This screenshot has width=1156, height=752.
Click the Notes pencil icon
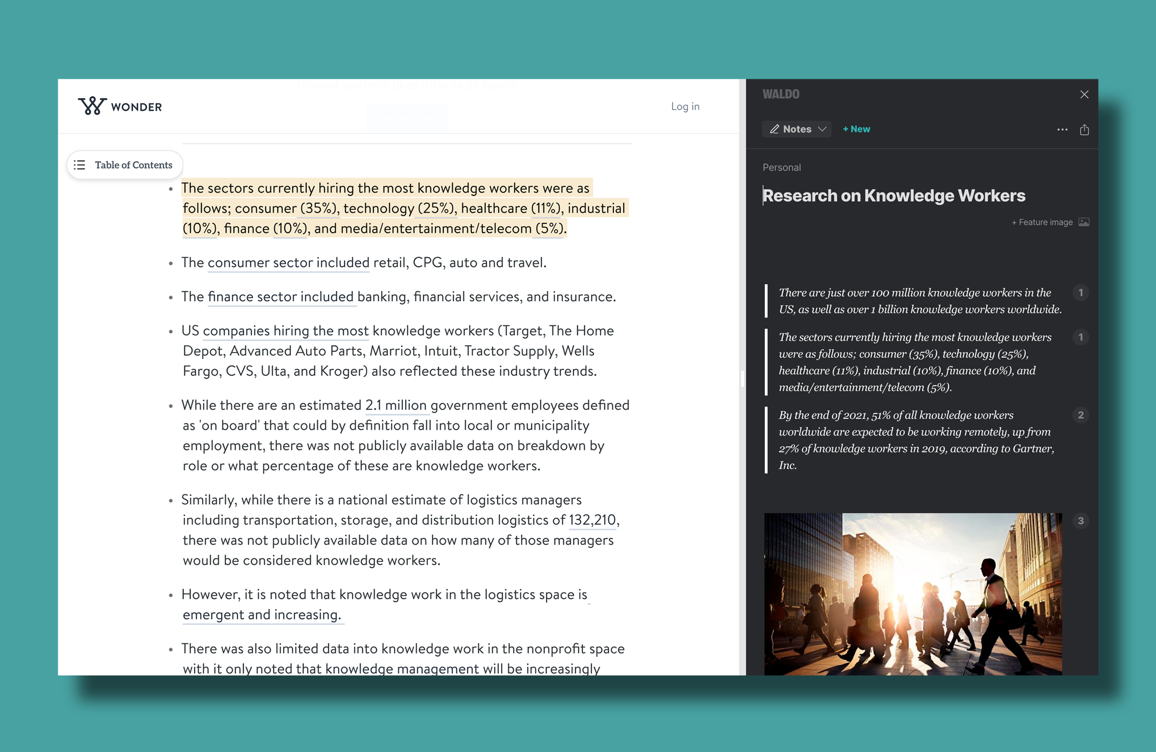coord(774,129)
